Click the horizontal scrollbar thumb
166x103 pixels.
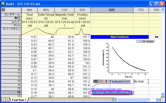click(x=134, y=100)
